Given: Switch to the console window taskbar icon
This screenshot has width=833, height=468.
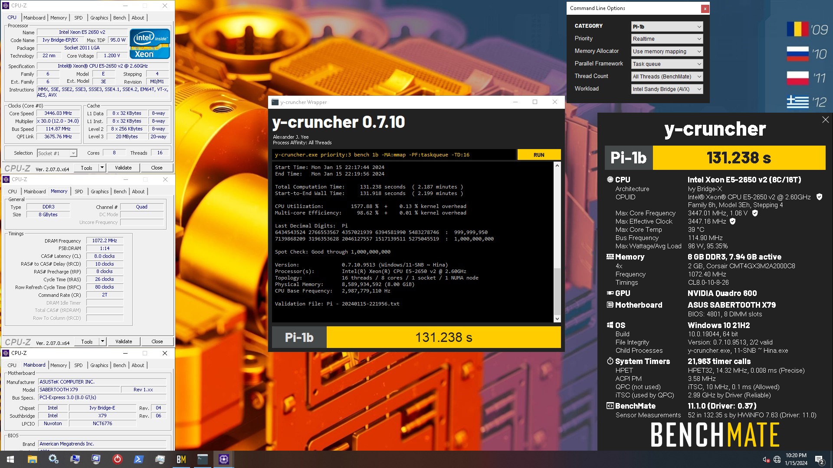Looking at the screenshot, I should (x=202, y=459).
